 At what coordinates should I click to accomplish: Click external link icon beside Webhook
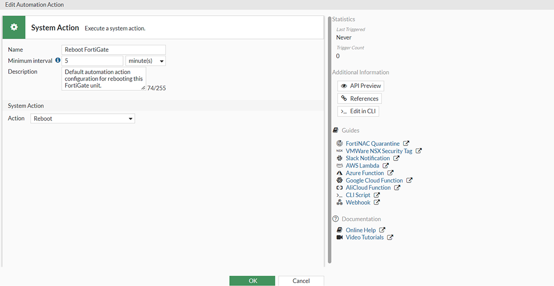pos(377,203)
